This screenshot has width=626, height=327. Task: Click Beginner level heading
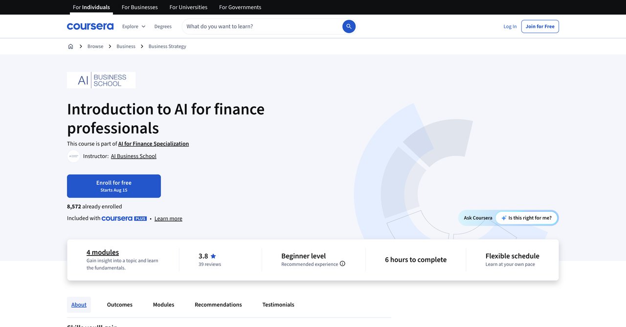pyautogui.click(x=303, y=256)
